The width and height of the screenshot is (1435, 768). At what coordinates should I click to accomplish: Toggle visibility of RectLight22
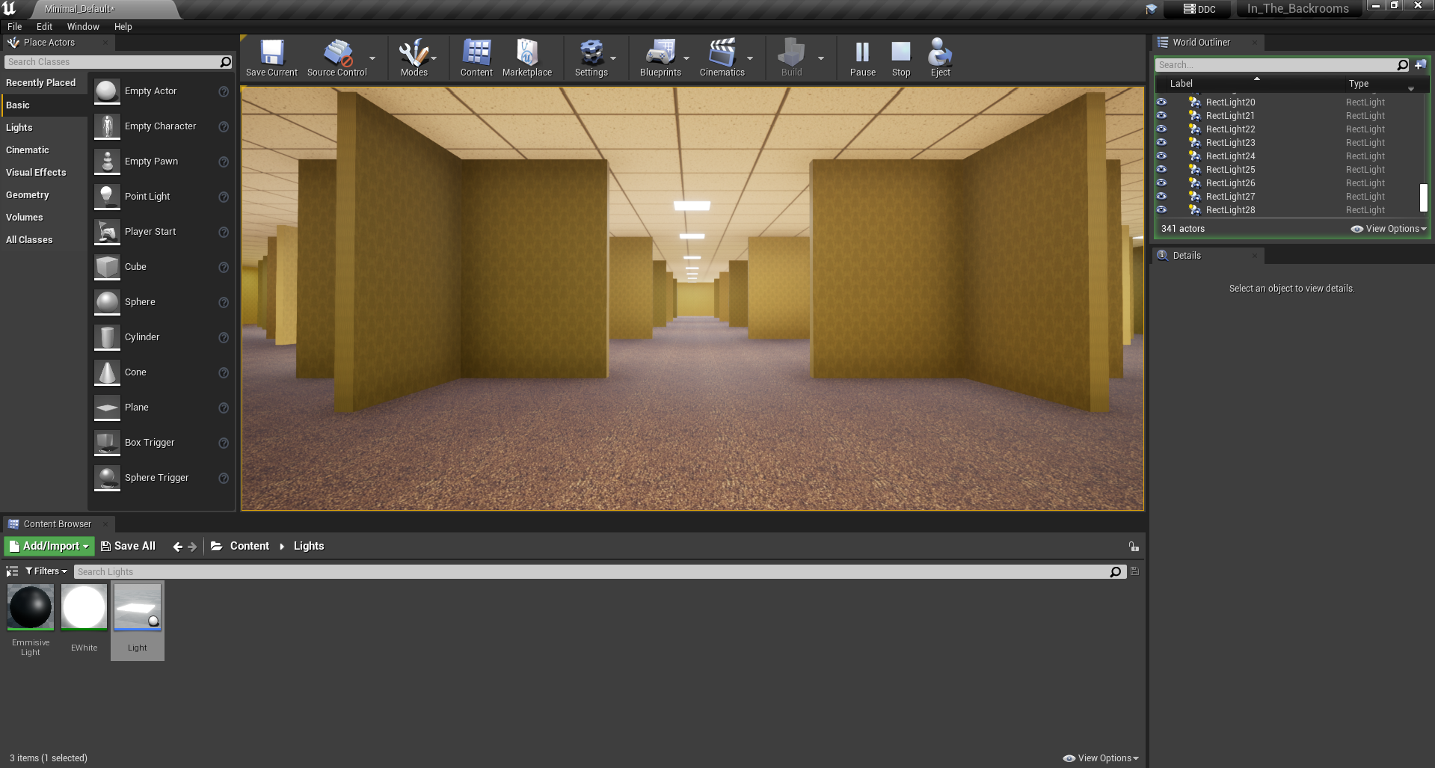(x=1161, y=129)
